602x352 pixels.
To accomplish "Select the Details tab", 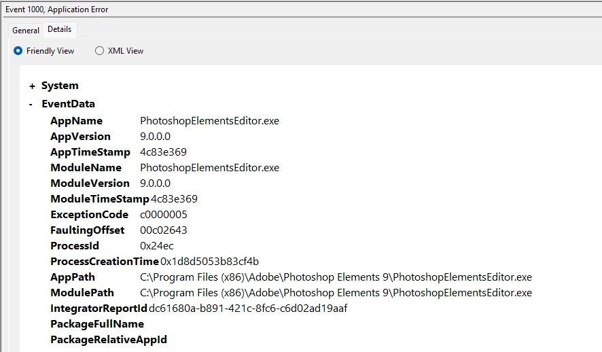I will (x=60, y=29).
